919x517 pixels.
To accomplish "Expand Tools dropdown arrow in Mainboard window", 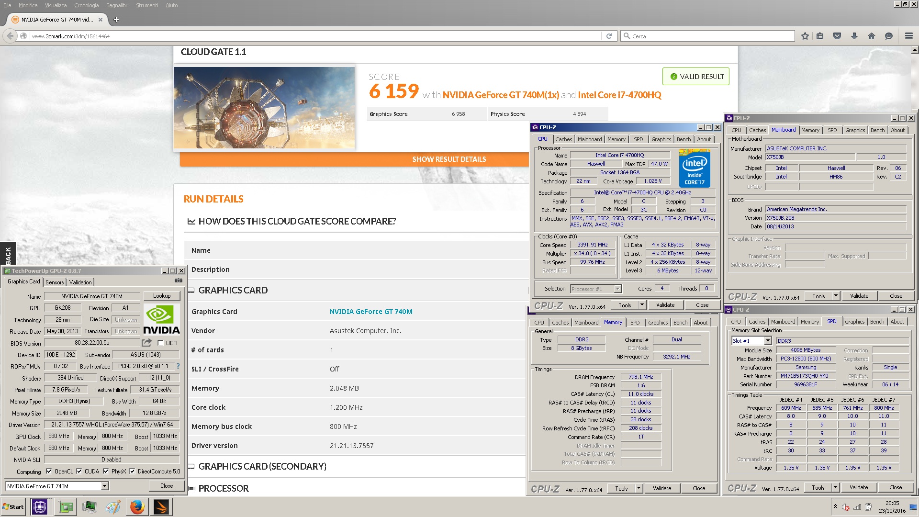I will coord(836,296).
